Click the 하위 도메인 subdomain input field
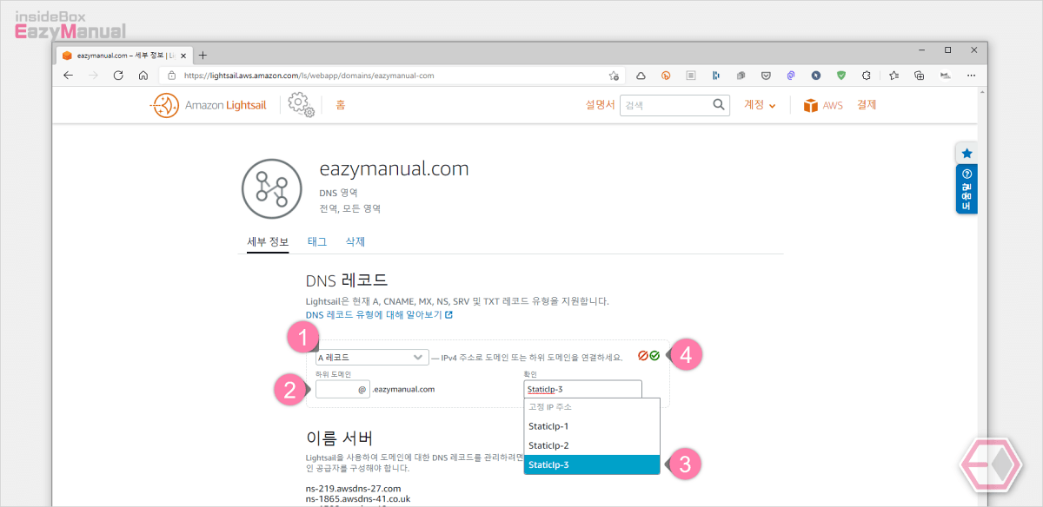 tap(343, 389)
